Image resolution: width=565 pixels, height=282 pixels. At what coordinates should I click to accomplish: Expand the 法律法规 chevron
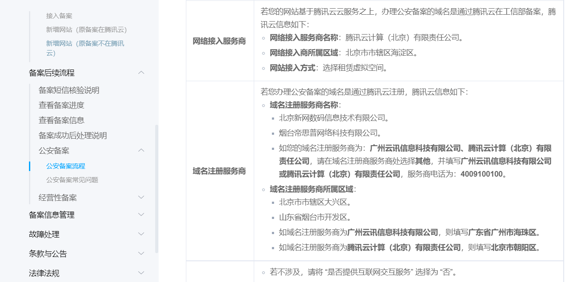tap(141, 273)
